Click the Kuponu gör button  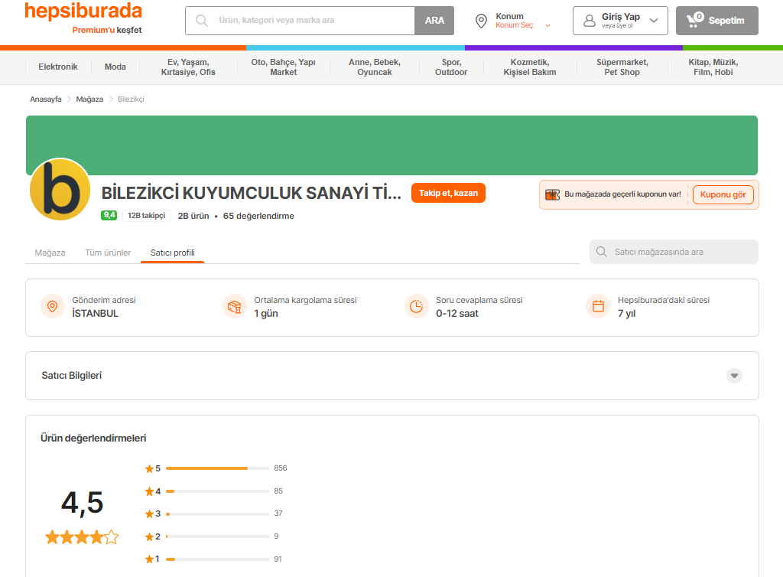723,195
